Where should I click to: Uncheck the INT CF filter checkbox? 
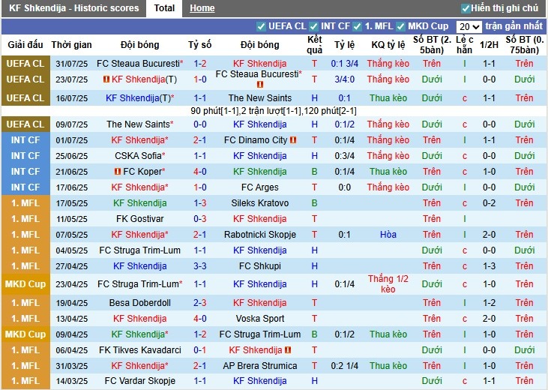[x=313, y=26]
